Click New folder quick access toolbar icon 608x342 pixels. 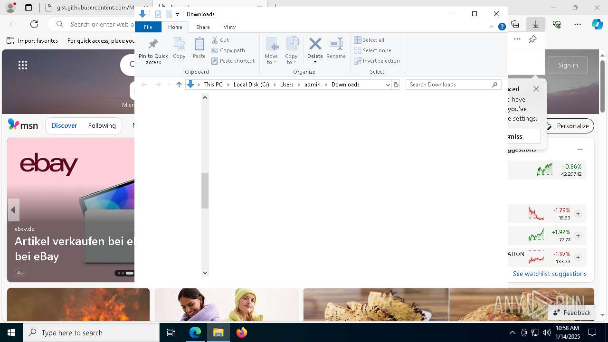169,14
